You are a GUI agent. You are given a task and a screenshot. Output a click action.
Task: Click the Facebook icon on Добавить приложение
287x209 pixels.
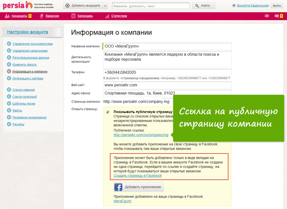[119, 187]
